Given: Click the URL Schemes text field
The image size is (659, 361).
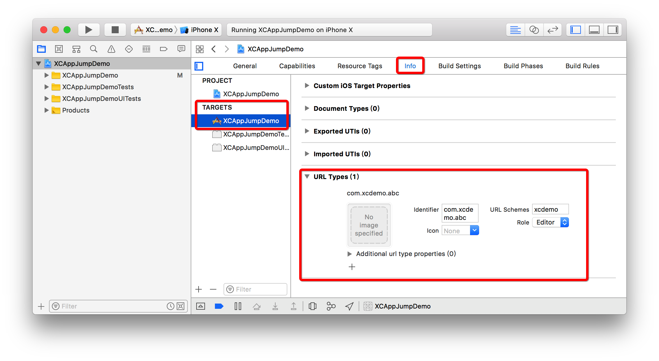Looking at the screenshot, I should [550, 209].
